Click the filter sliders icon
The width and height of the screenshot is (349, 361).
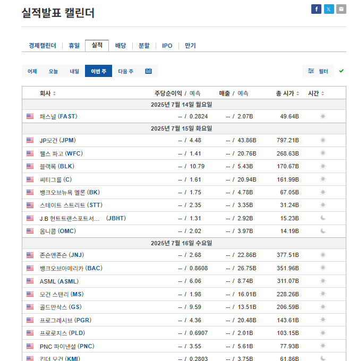(x=311, y=71)
